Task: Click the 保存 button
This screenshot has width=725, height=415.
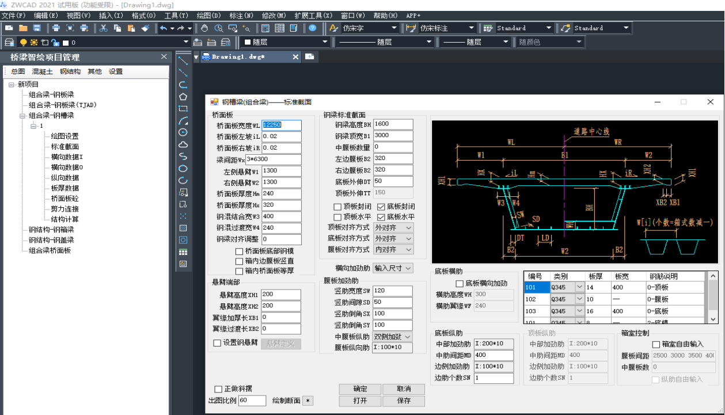Action: click(404, 401)
